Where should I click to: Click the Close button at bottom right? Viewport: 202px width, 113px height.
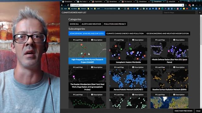(x=198, y=111)
